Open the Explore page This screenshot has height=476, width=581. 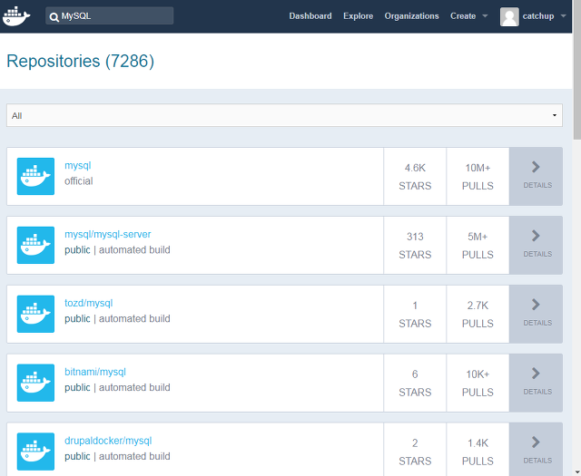[x=358, y=16]
